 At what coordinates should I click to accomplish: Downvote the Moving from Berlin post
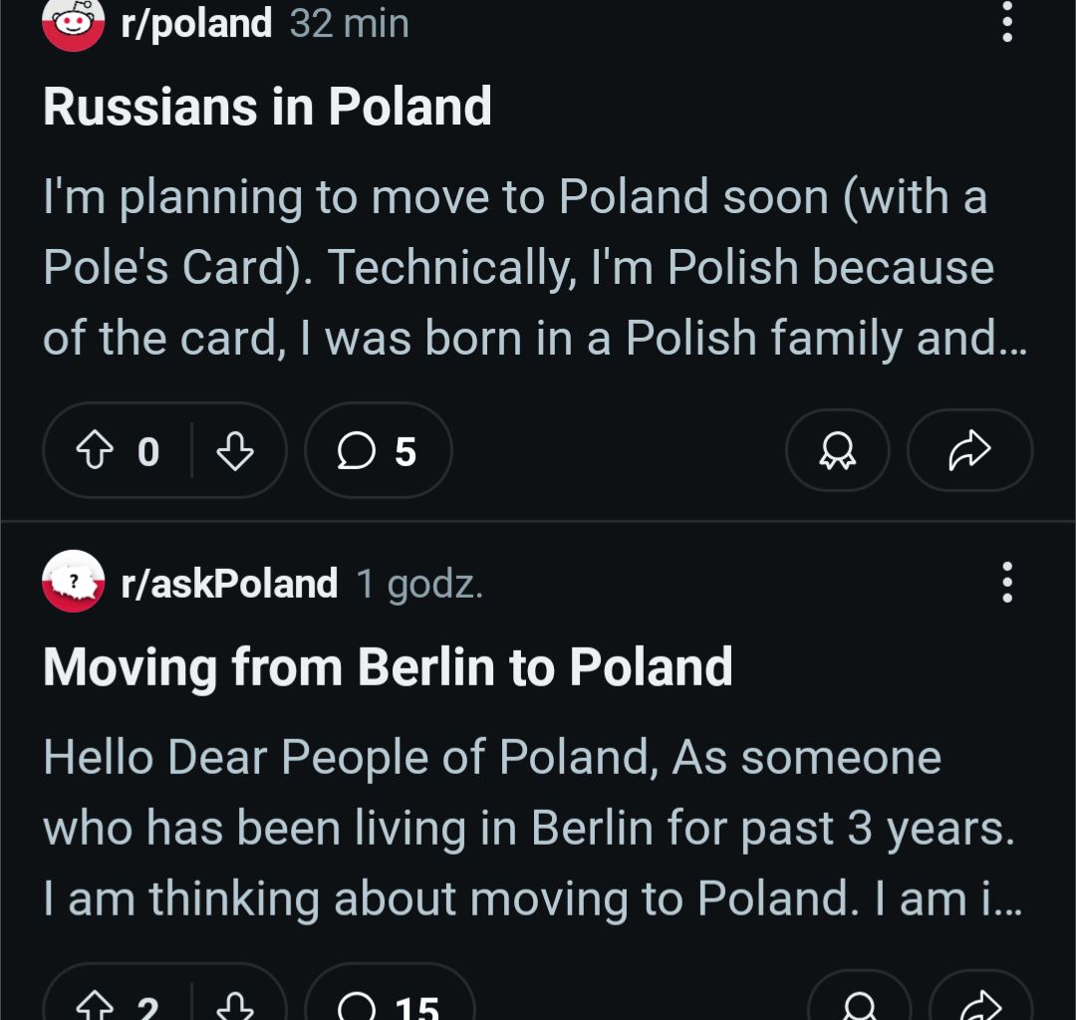tap(235, 1005)
